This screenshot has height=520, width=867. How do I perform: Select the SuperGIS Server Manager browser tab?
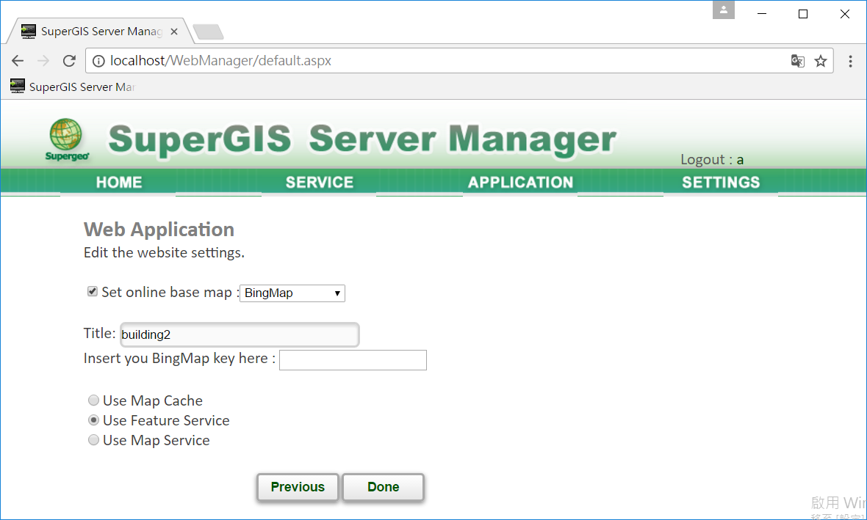pyautogui.click(x=99, y=32)
